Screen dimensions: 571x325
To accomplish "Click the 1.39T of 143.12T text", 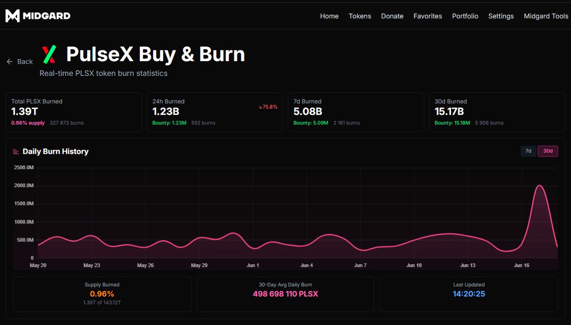I will coord(102,303).
